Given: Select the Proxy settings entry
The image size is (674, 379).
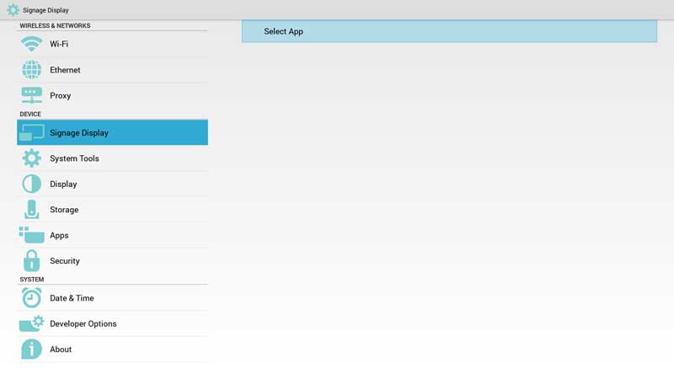Looking at the screenshot, I should 113,95.
